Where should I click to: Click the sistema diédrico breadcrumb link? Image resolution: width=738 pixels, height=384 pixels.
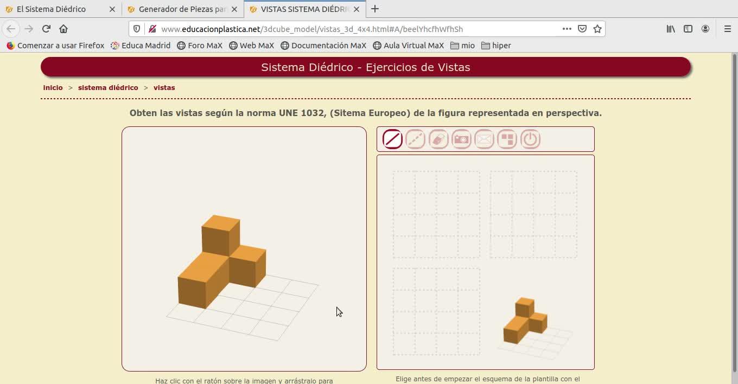pos(108,87)
